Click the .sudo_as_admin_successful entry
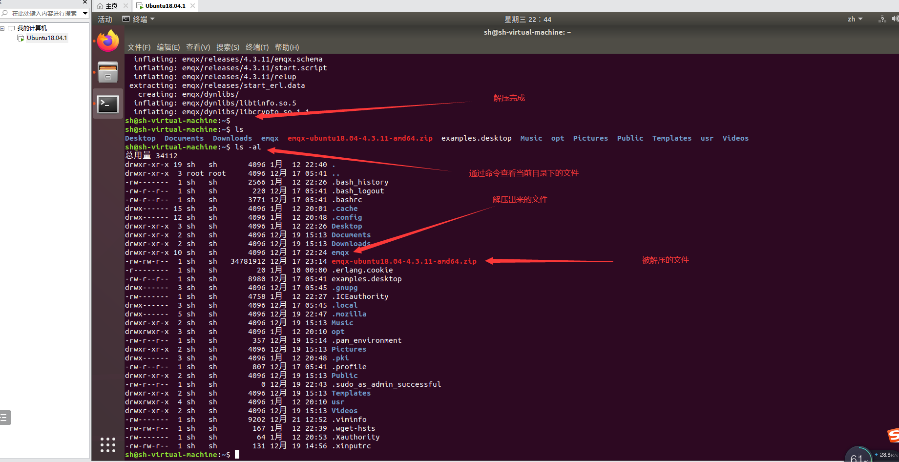This screenshot has height=462, width=899. click(x=386, y=384)
